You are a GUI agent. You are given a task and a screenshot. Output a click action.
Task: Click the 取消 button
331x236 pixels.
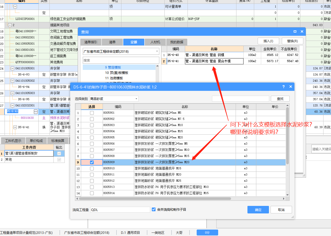coord(281,210)
